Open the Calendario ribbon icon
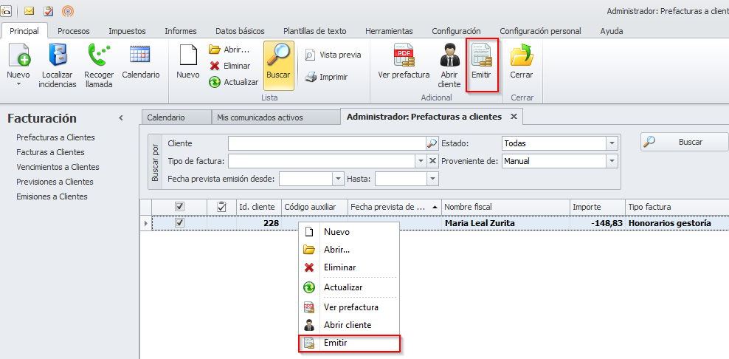This screenshot has width=729, height=359. tap(140, 55)
